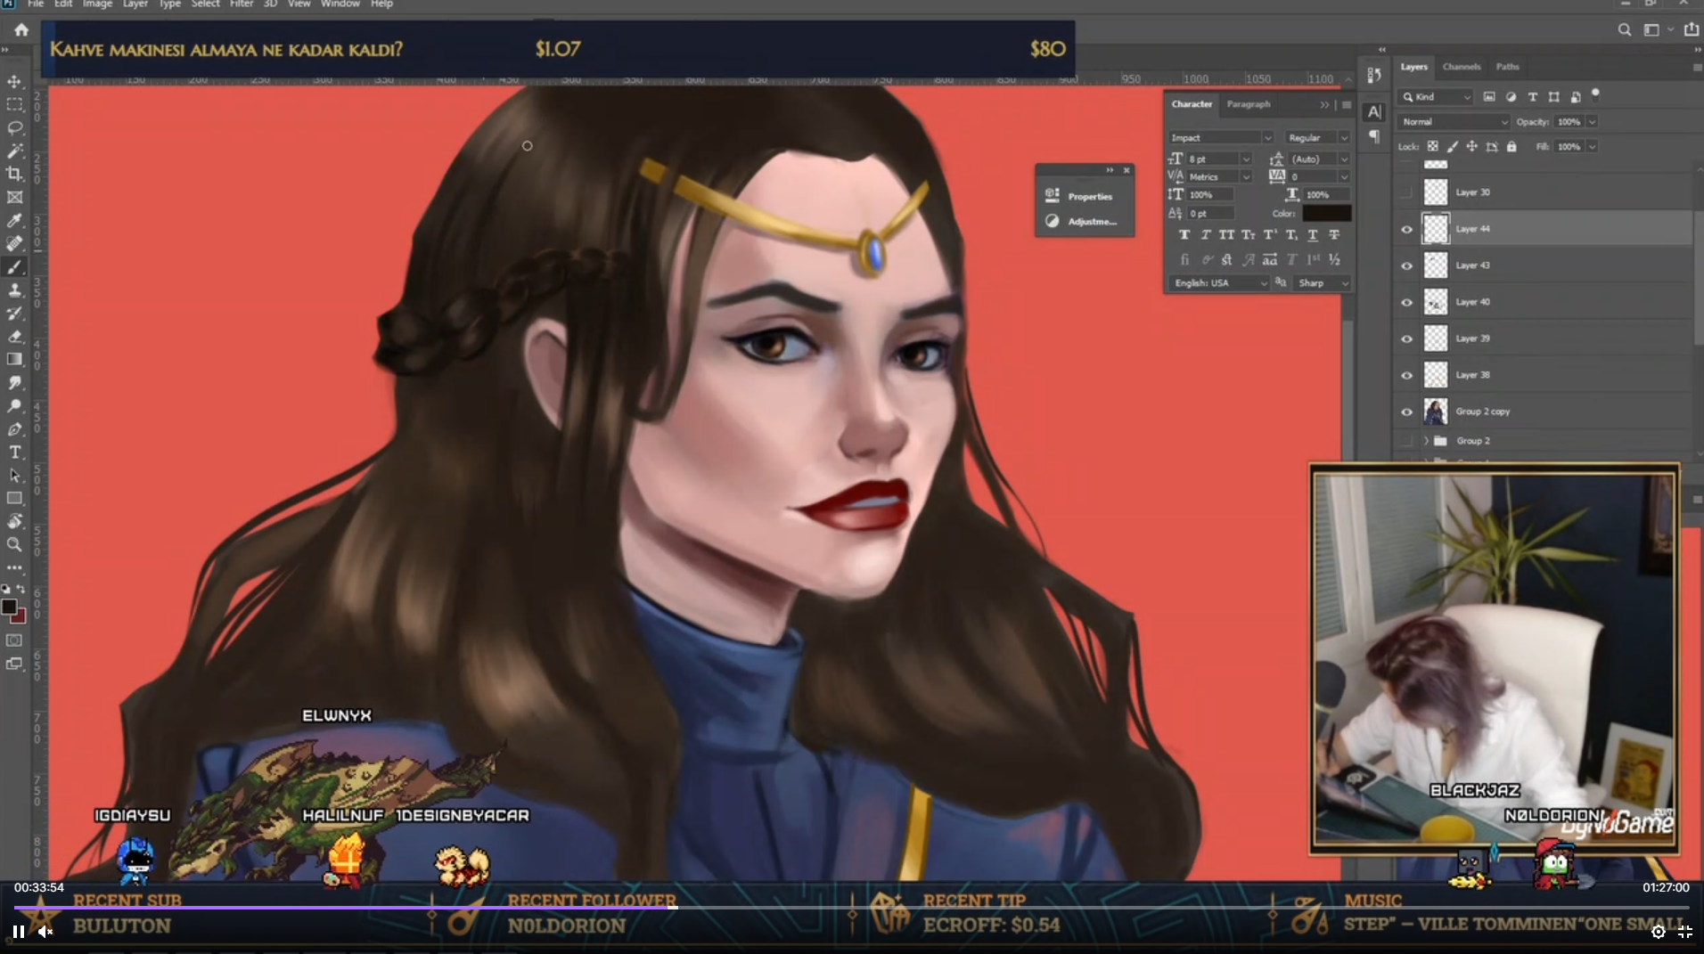Open the Normal blend mode dropdown
1704x954 pixels.
point(1454,122)
